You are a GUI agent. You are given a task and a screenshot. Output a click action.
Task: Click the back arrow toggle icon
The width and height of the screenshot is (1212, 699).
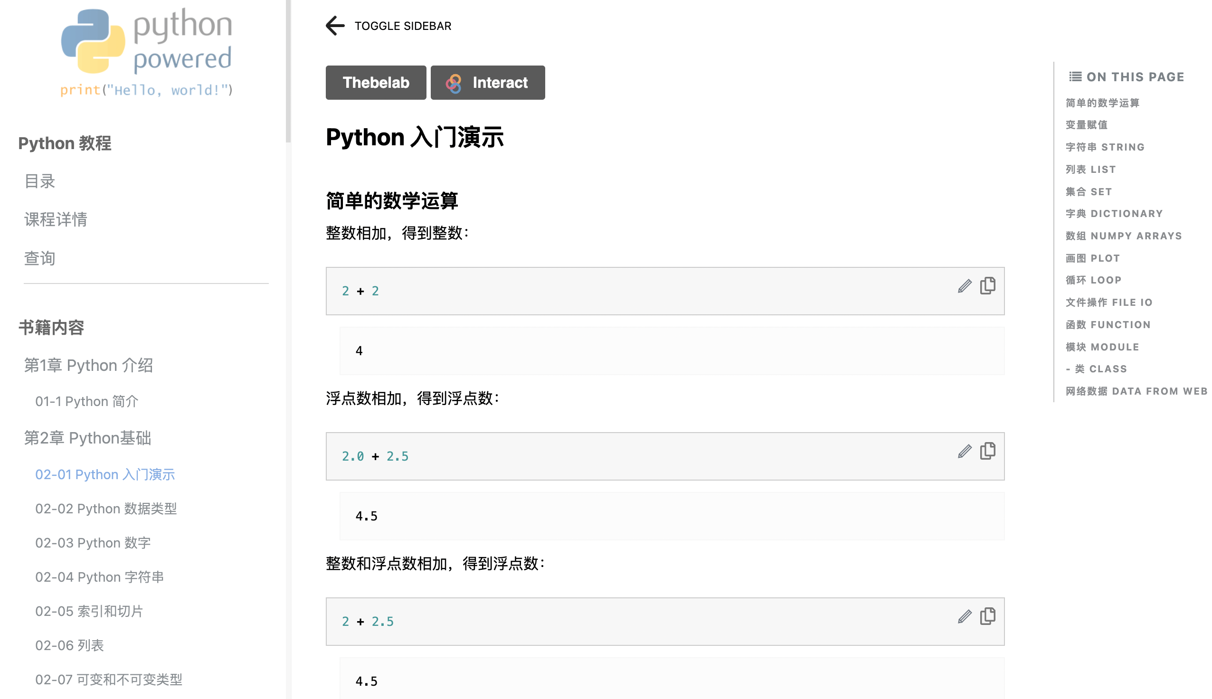[335, 26]
